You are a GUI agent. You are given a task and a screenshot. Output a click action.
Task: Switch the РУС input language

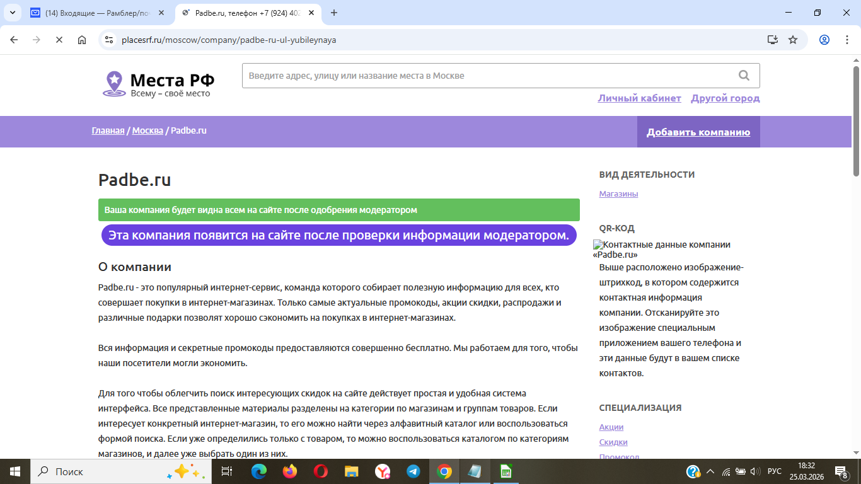(x=775, y=471)
